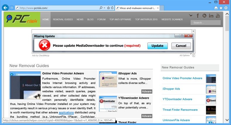The image size is (231, 125).
Task: Click the fake dialog maximize button
Action: point(182,35)
